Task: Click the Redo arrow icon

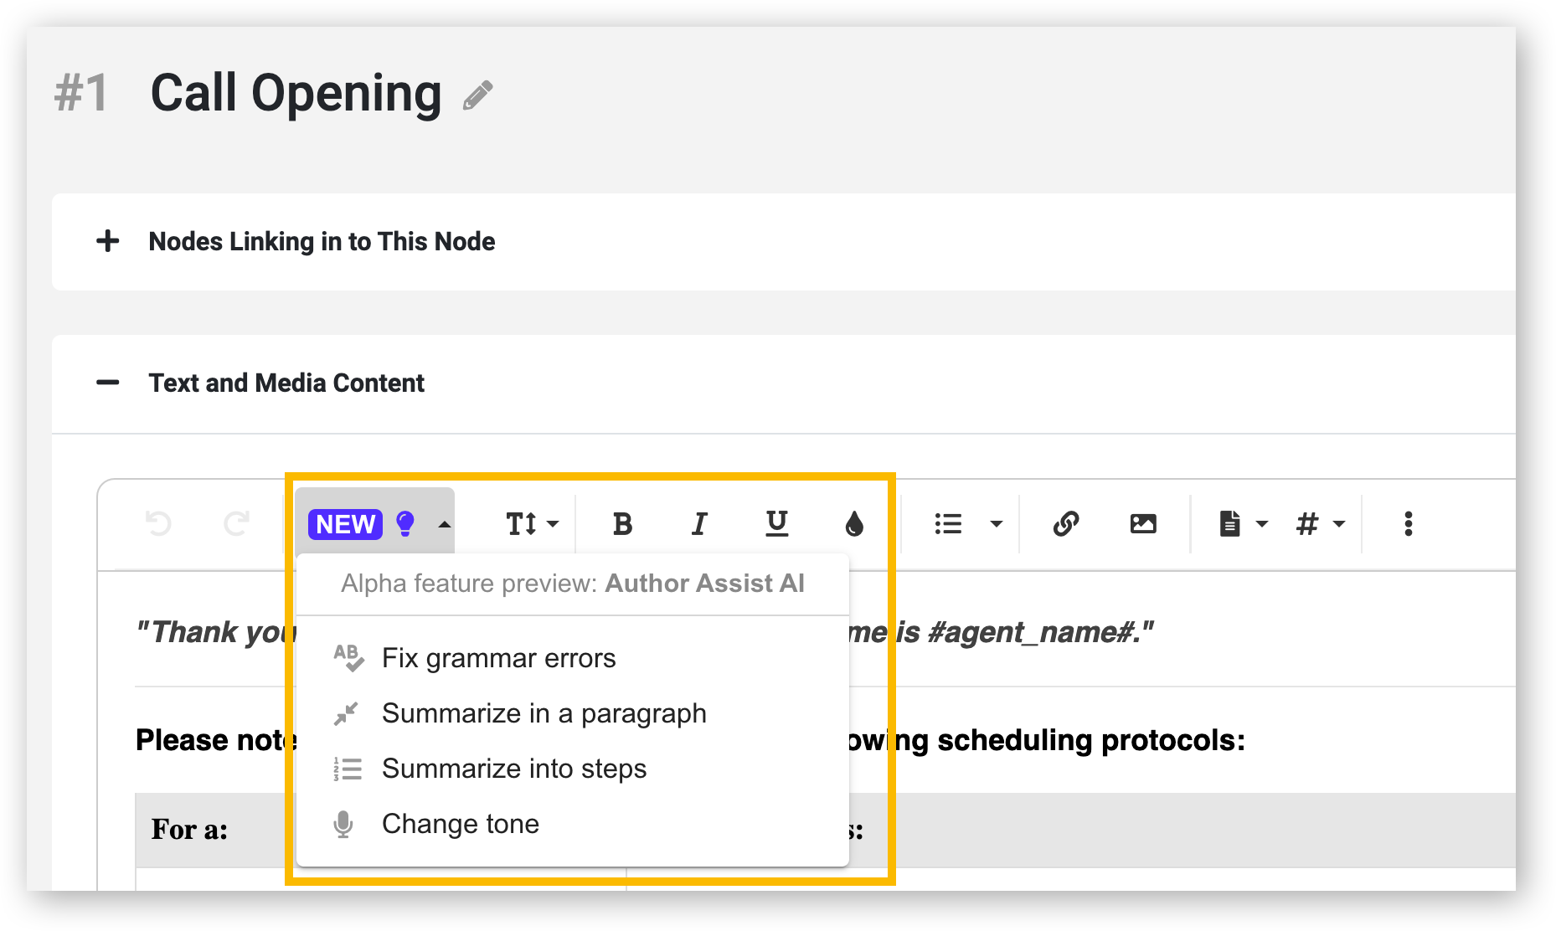Action: tap(237, 524)
